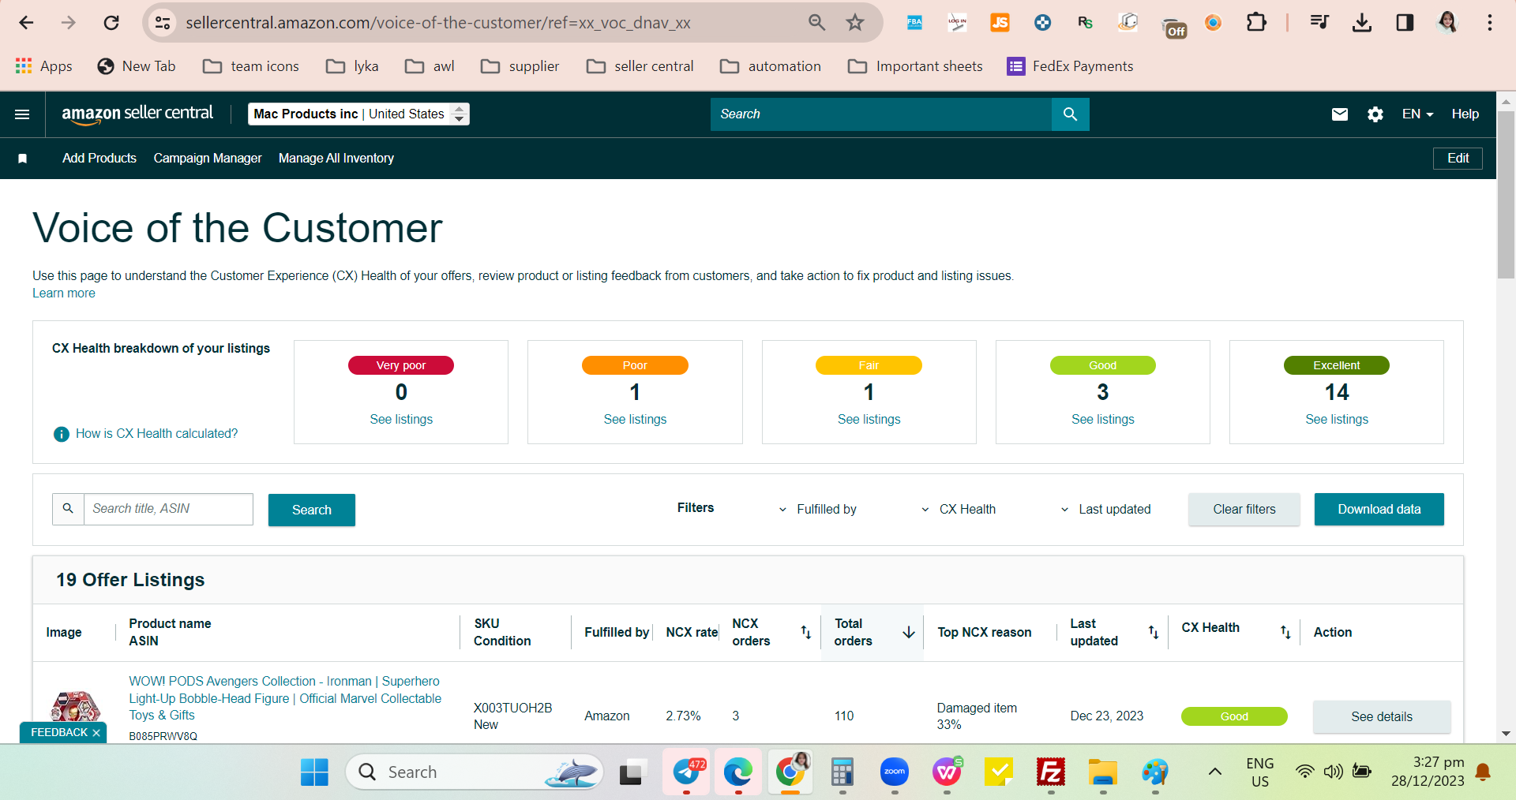1516x800 pixels.
Task: Sort by the Last updated arrows
Action: tap(1153, 632)
